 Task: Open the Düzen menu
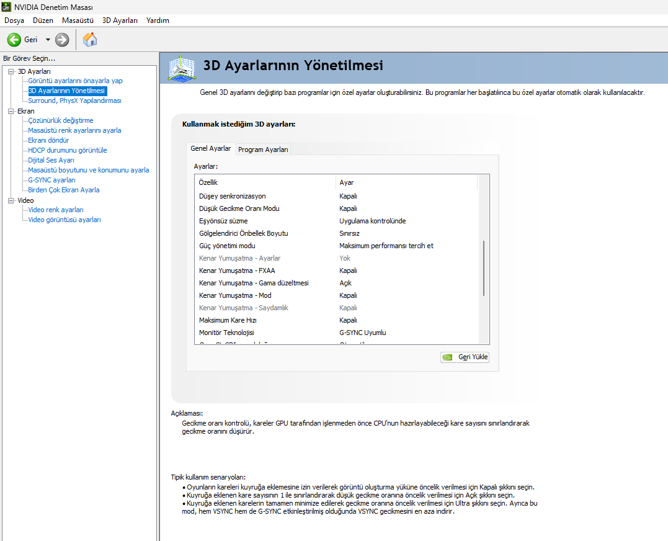(x=43, y=20)
